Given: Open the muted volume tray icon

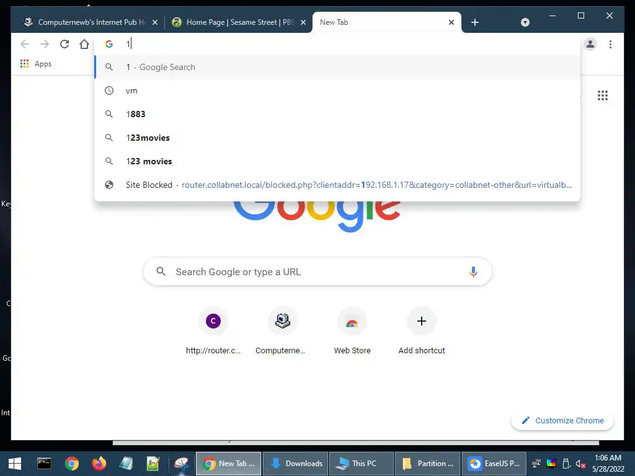Looking at the screenshot, I should (x=580, y=464).
